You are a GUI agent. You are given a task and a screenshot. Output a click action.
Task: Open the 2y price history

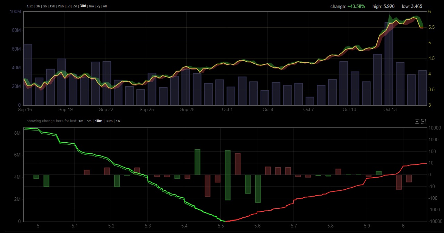(98, 6)
